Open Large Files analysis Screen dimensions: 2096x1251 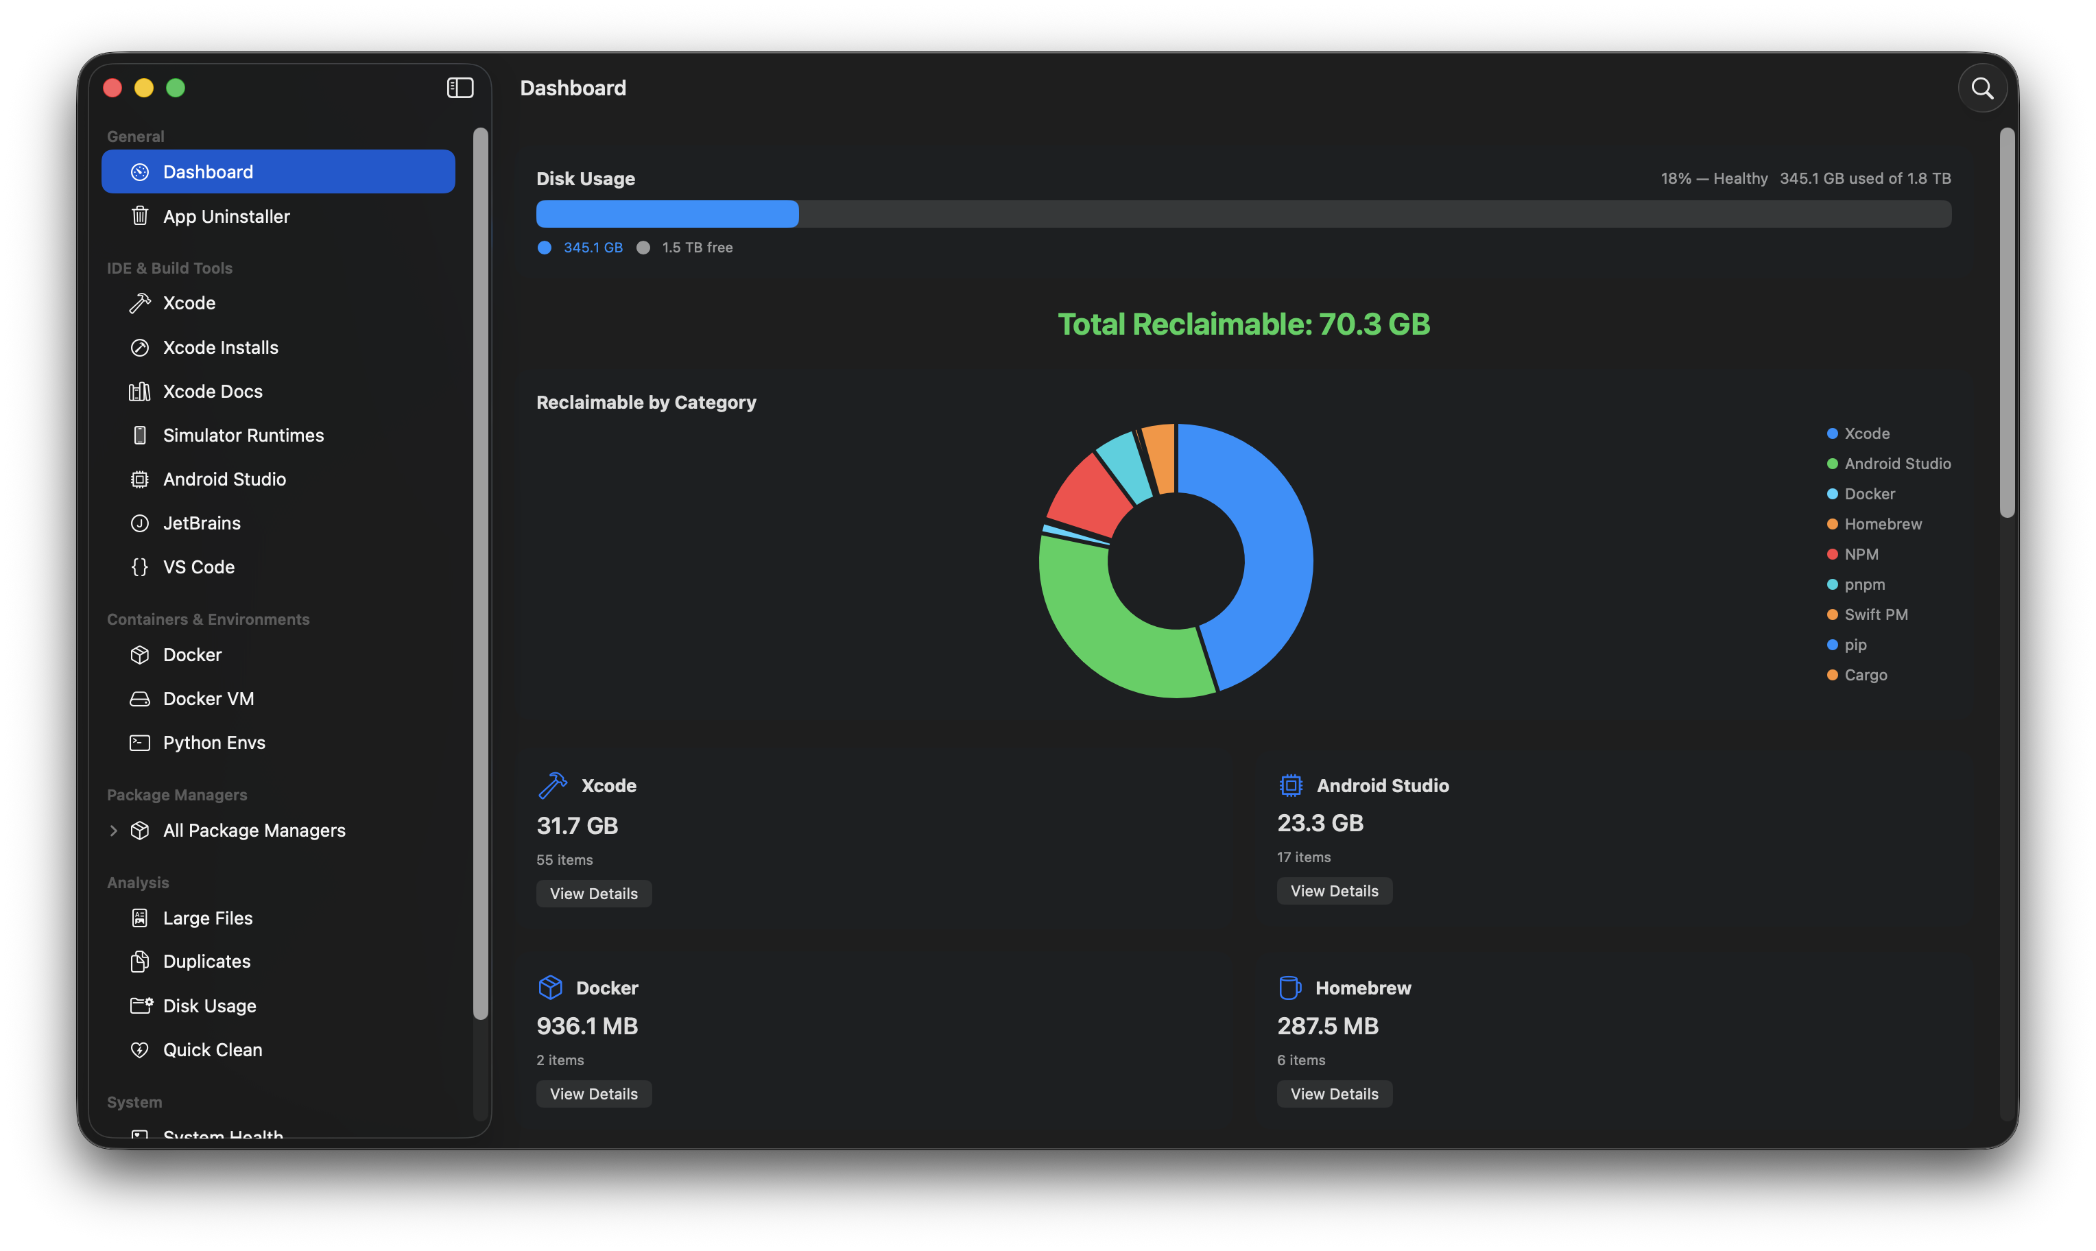click(278, 918)
